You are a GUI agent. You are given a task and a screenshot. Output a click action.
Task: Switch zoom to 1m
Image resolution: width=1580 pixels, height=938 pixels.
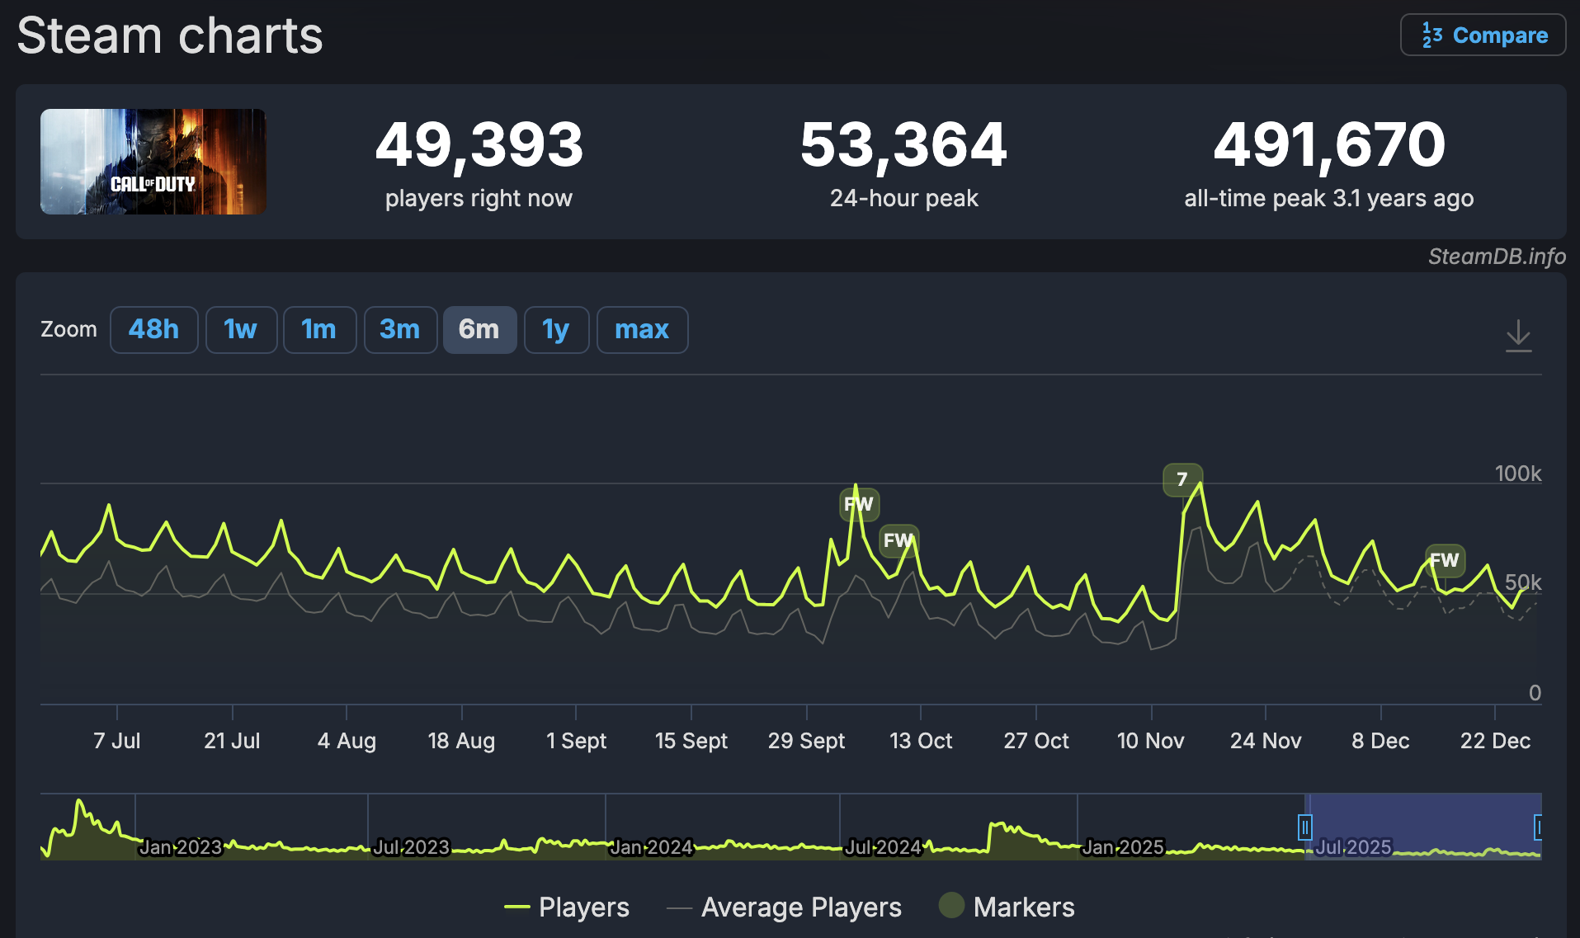[319, 330]
